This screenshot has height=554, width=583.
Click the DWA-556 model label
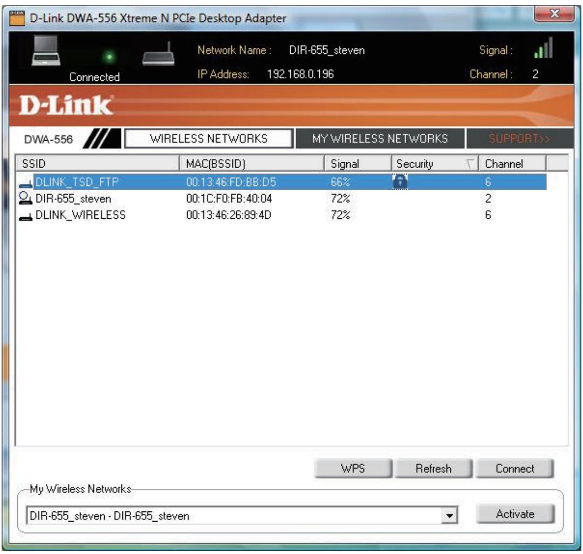(49, 140)
